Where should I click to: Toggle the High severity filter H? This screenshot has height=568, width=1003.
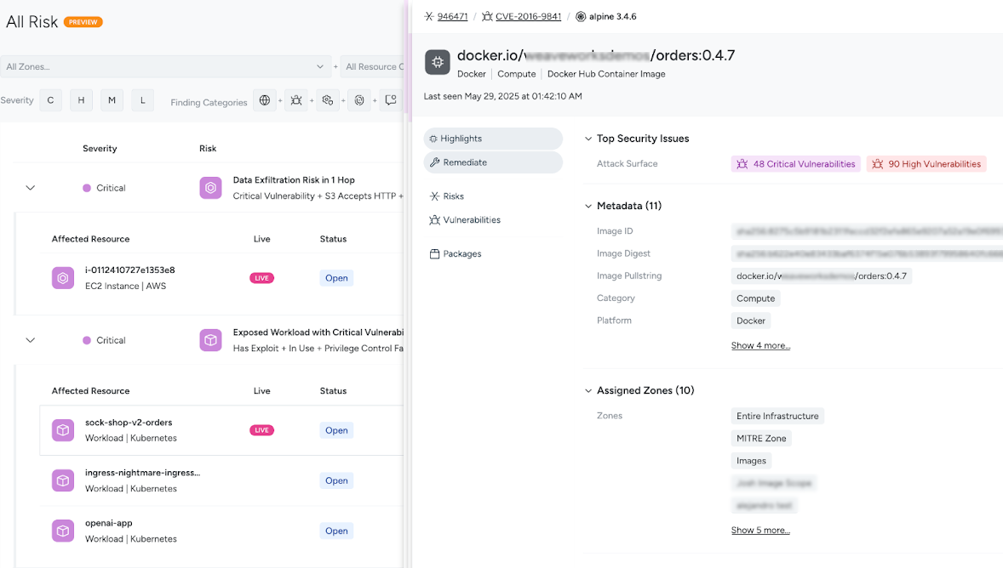coord(81,100)
